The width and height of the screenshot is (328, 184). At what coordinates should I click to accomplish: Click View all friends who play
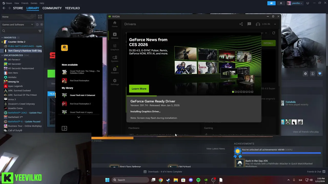pos(306,132)
